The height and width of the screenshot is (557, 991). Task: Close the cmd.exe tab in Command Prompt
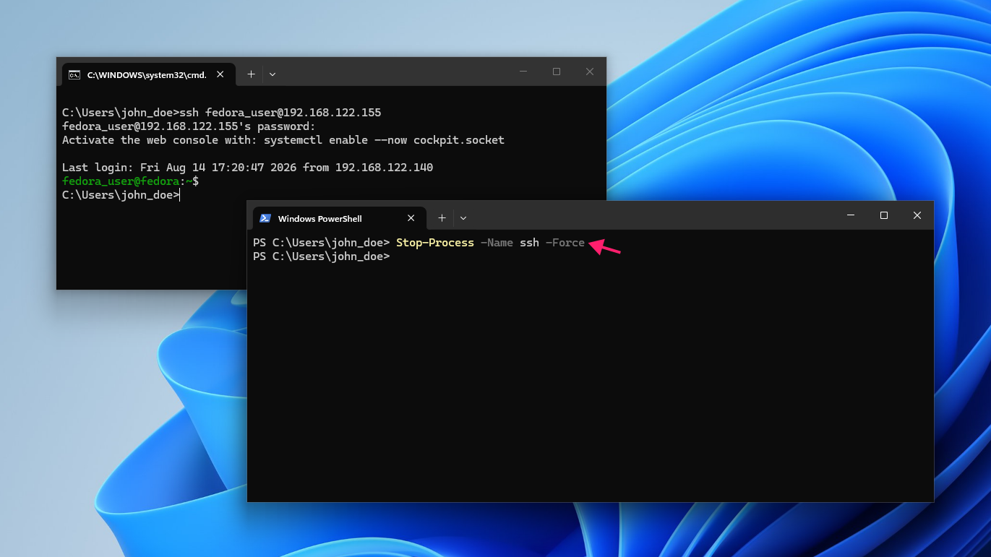click(220, 74)
